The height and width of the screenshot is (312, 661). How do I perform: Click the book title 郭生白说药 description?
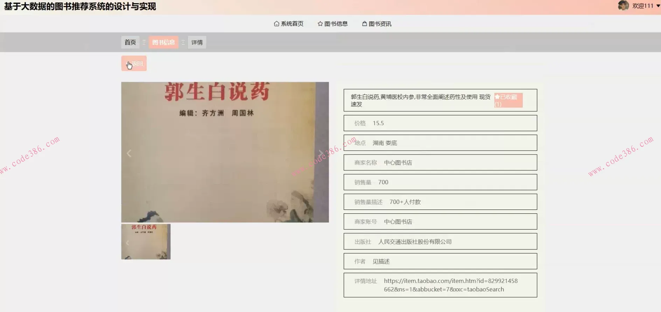point(420,100)
